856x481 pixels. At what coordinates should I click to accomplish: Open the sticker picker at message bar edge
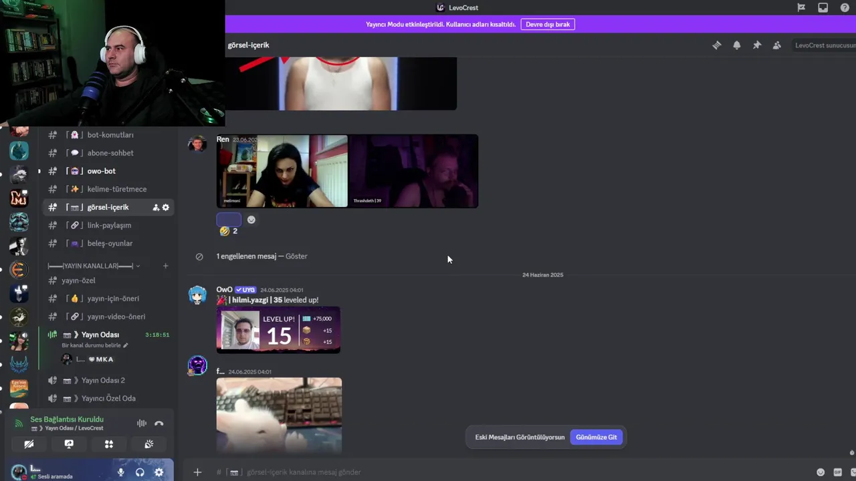click(852, 472)
